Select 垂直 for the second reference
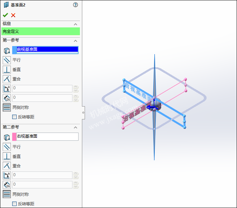The height and width of the screenshot is (208, 237). click(7, 156)
